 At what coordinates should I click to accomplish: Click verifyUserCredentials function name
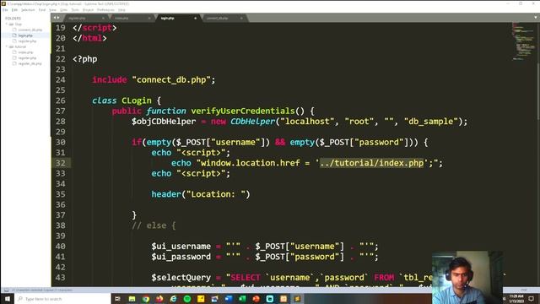point(243,111)
